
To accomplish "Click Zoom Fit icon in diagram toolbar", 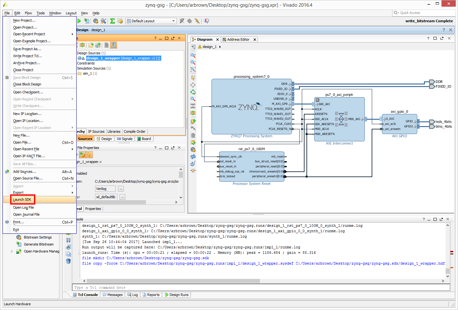I will [x=193, y=70].
